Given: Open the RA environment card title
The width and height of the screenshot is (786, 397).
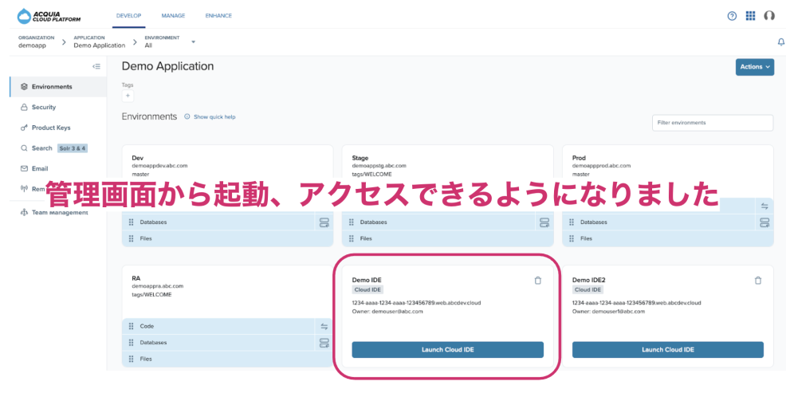Looking at the screenshot, I should click(x=136, y=278).
